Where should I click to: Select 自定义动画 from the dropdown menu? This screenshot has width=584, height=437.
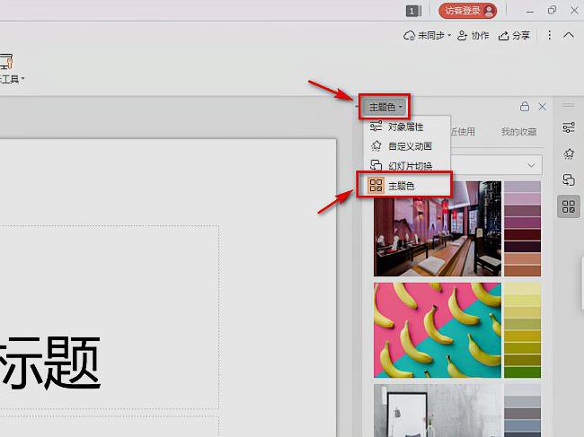[407, 146]
